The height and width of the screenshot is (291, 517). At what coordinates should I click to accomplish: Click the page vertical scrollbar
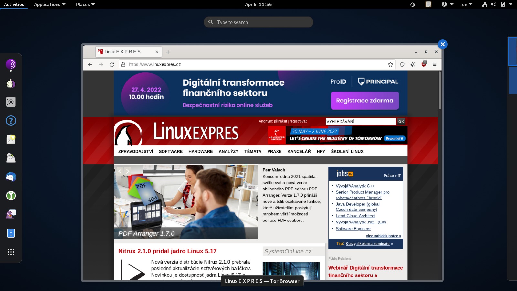click(x=440, y=91)
